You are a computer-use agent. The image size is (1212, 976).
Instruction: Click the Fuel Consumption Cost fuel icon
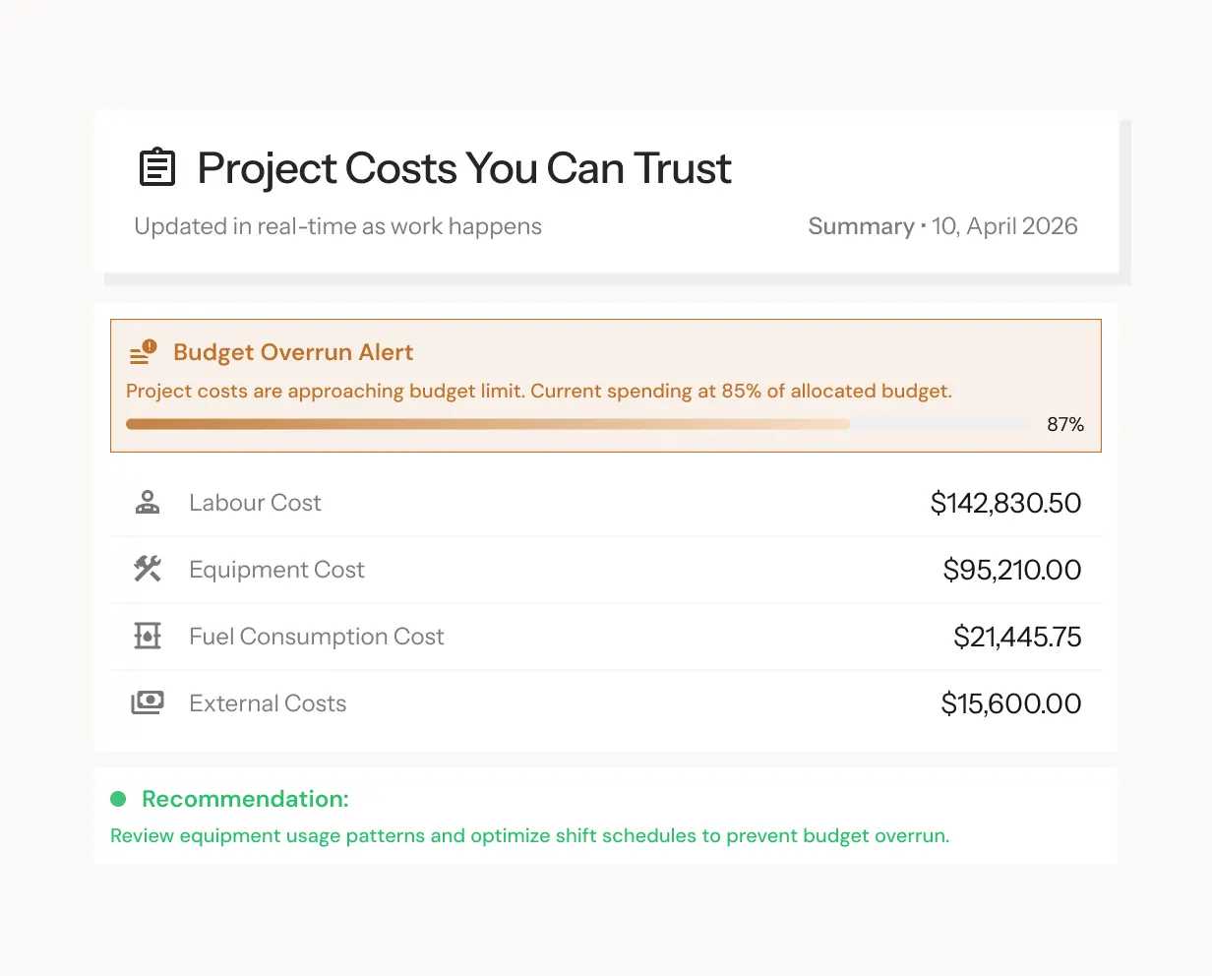click(148, 636)
